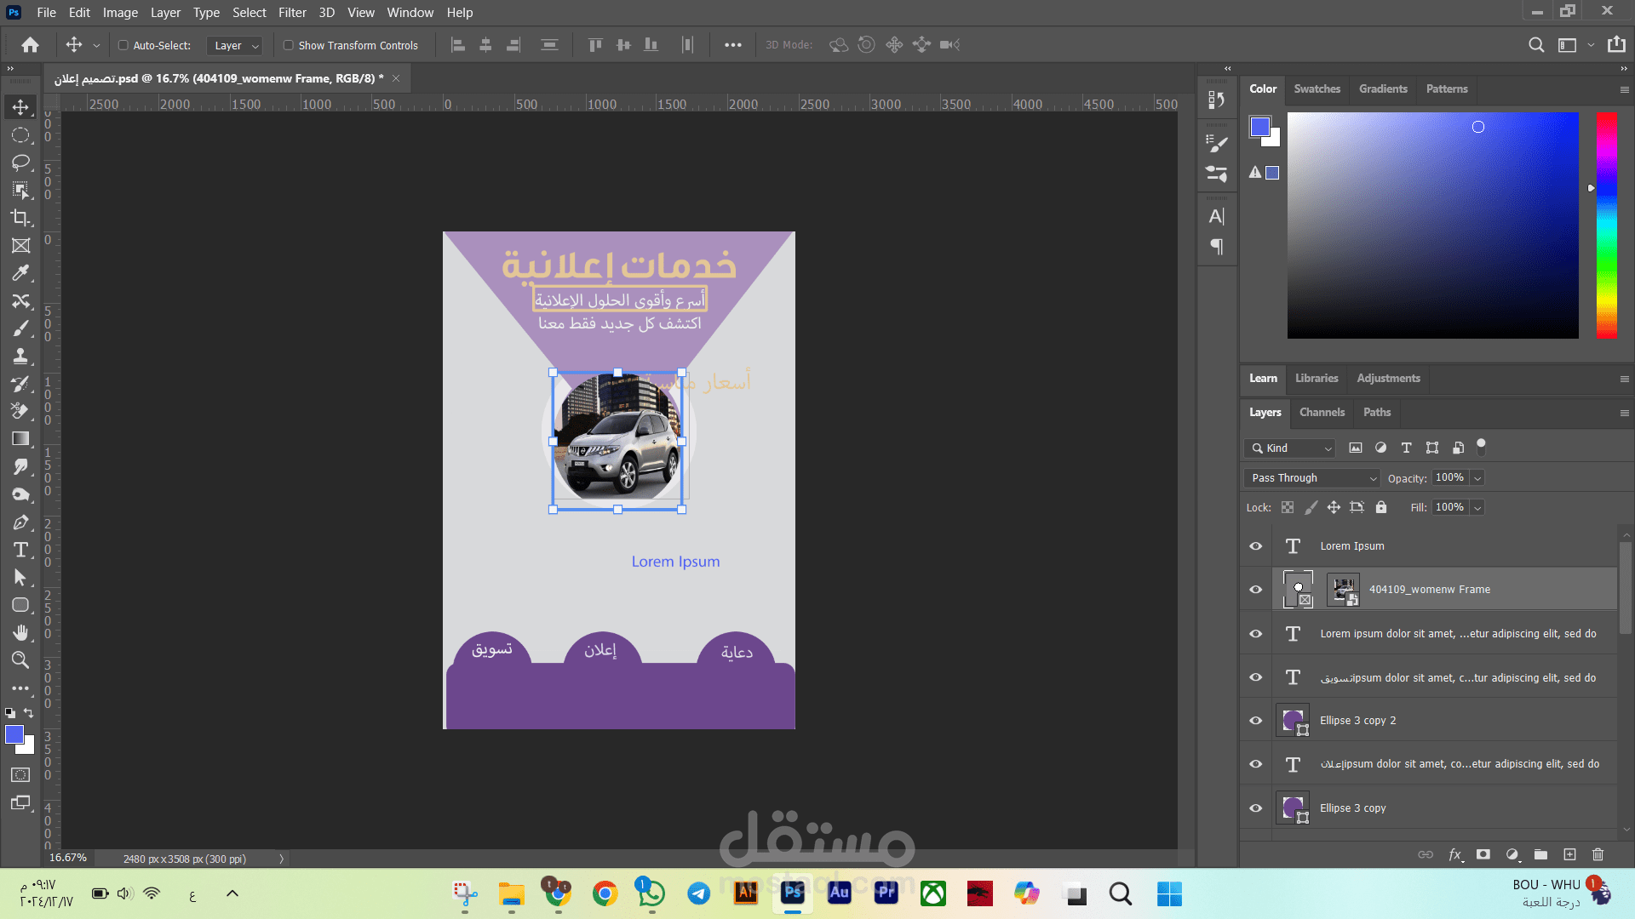Toggle lock all on layer

point(1381,507)
